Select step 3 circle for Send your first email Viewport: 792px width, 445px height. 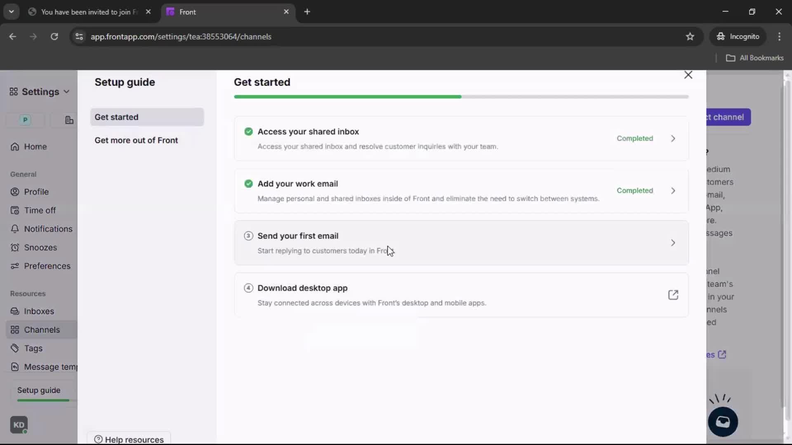coord(248,236)
